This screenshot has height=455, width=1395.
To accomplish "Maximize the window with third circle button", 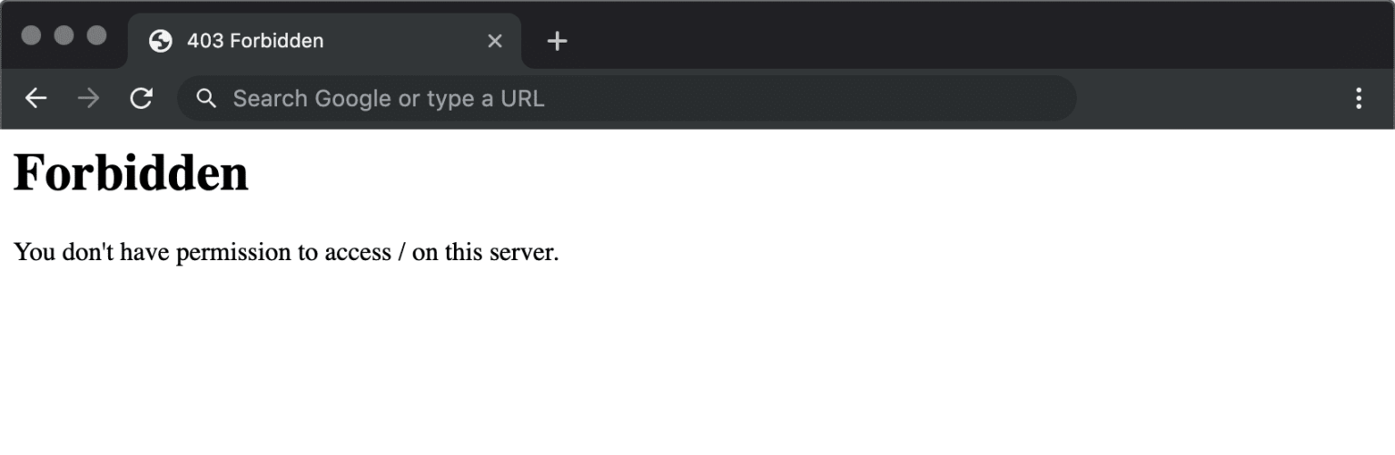I will [96, 35].
